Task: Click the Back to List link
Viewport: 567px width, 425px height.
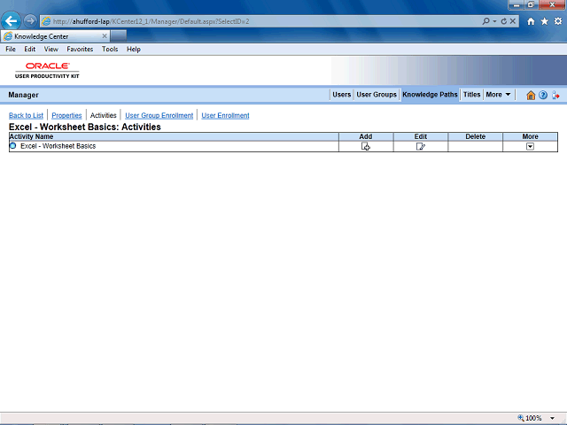Action: (26, 115)
